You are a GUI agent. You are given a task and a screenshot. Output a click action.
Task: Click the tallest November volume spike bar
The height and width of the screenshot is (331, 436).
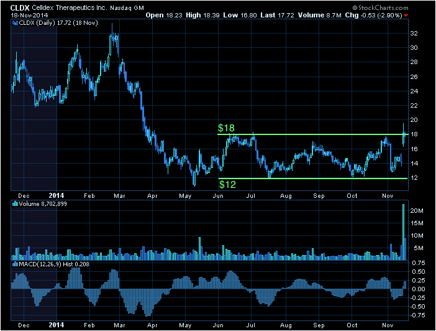(404, 232)
